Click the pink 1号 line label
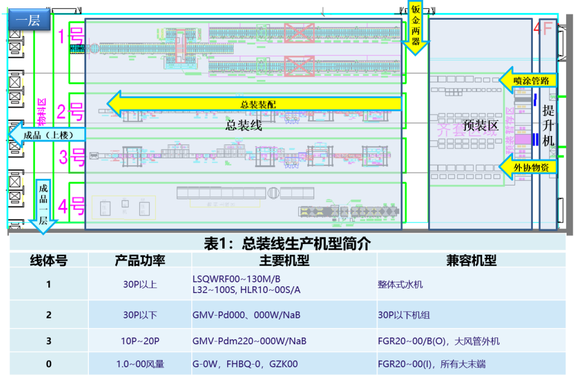 coord(71,38)
